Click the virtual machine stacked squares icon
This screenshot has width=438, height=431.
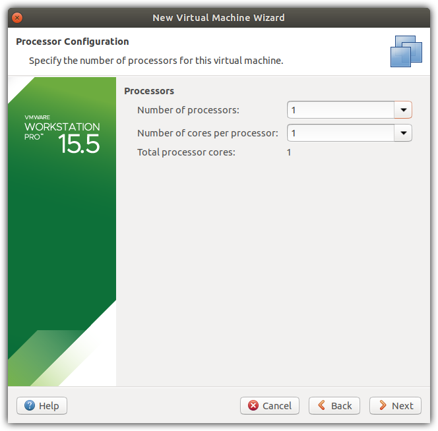(x=406, y=51)
